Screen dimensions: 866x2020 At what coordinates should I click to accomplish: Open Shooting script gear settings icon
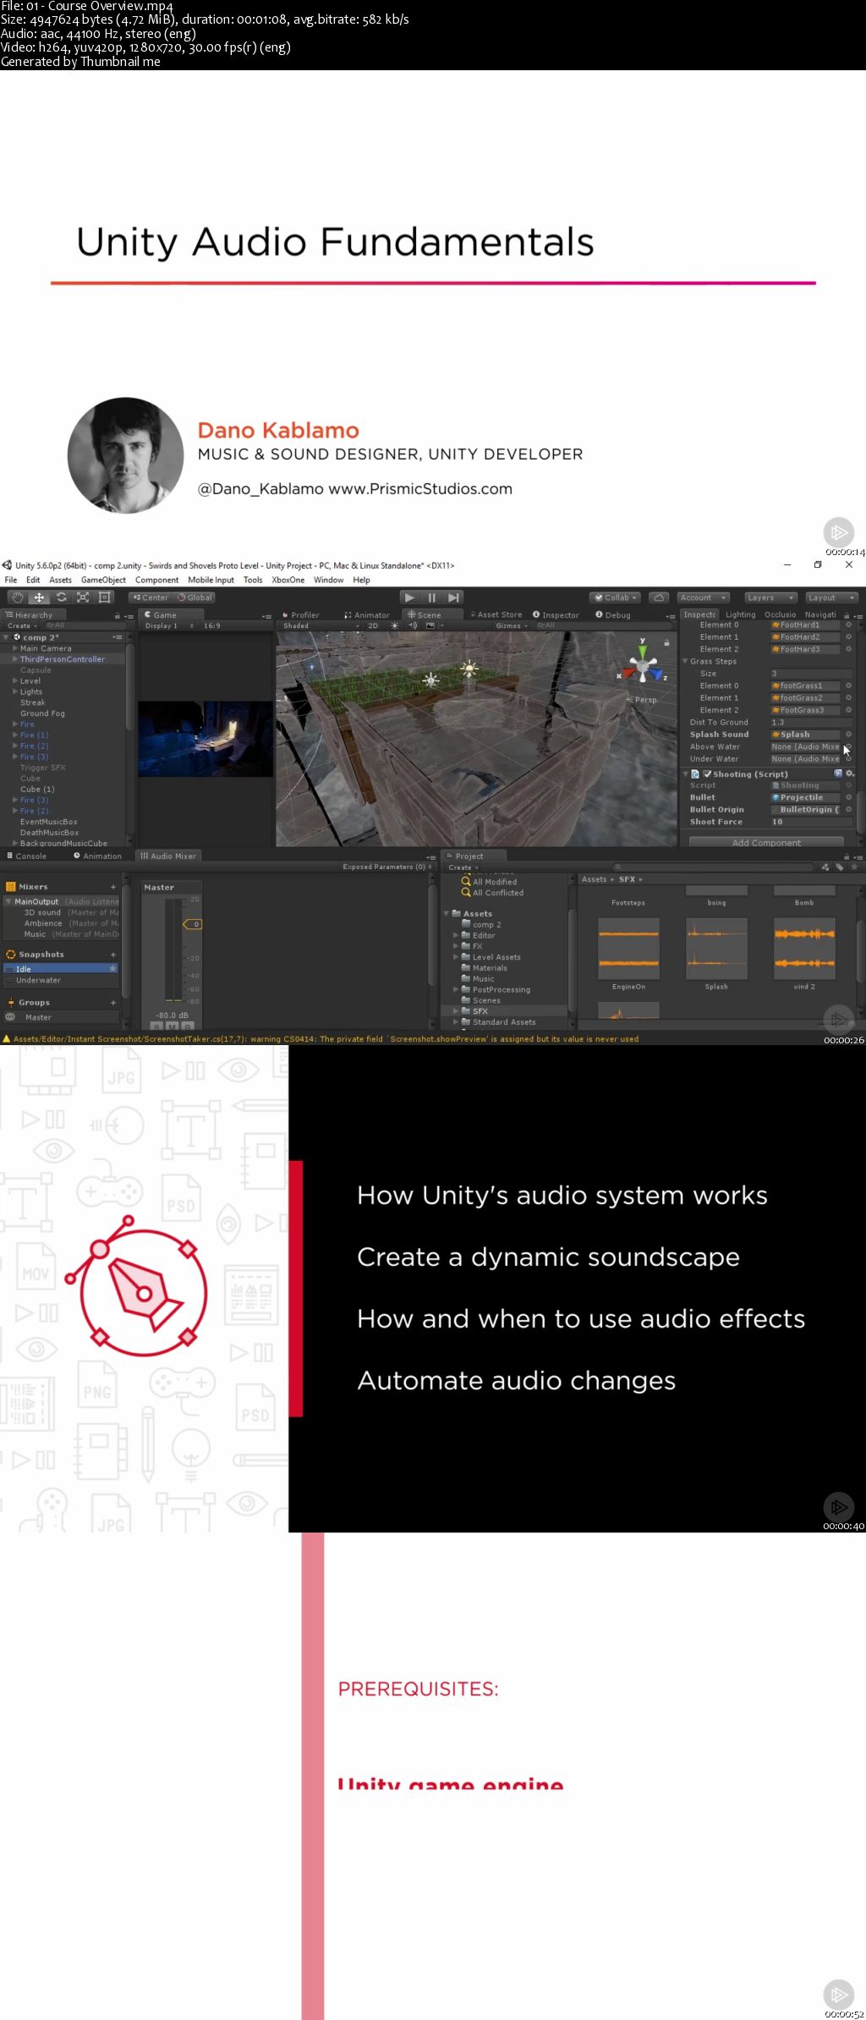pyautogui.click(x=850, y=774)
